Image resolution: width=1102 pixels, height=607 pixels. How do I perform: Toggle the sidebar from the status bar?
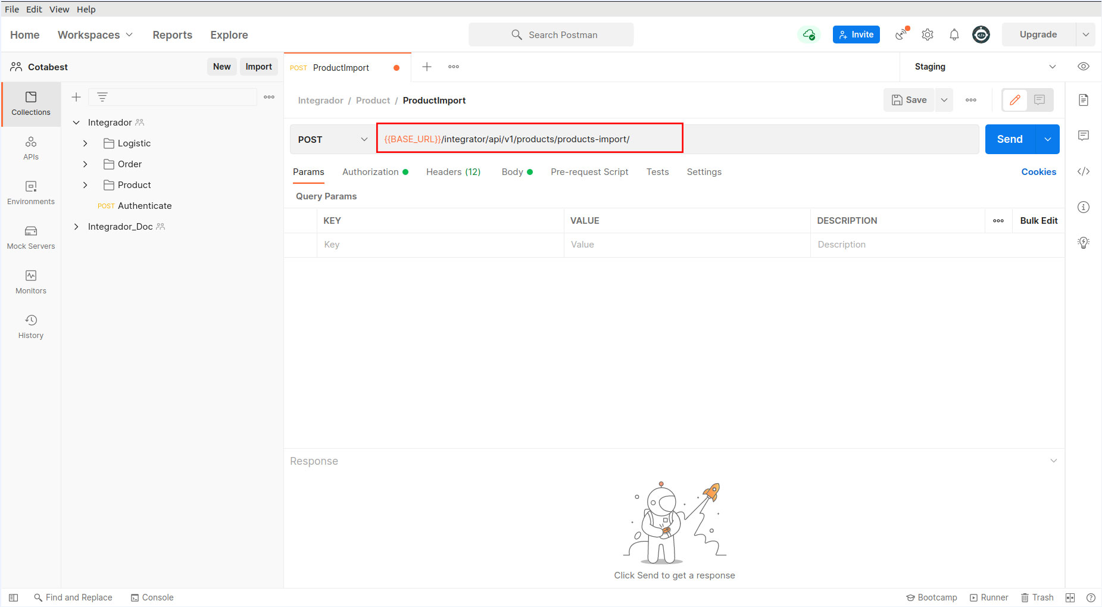point(14,597)
